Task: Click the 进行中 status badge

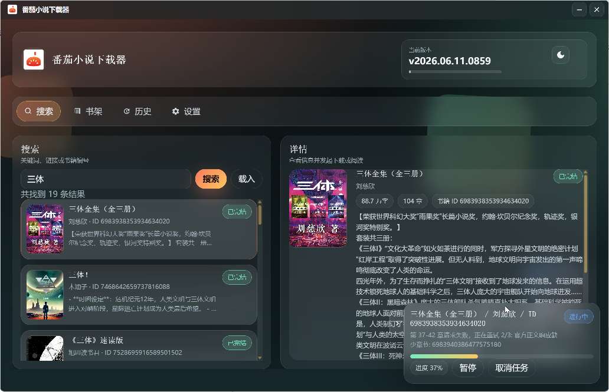Action: coord(578,317)
